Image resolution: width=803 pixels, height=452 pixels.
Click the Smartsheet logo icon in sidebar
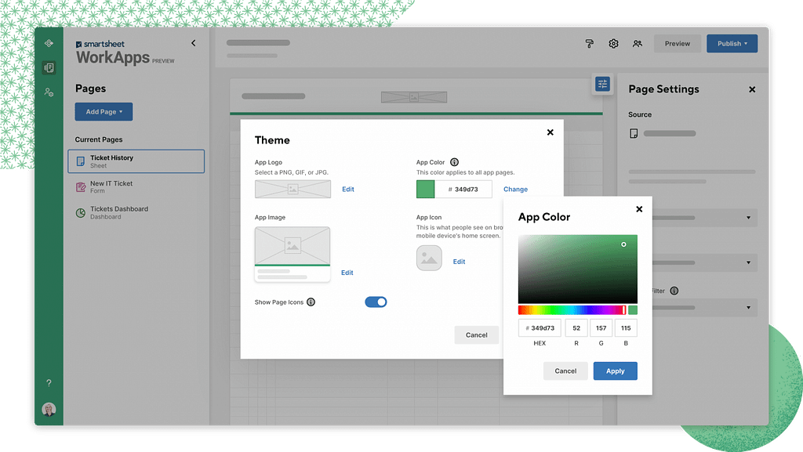(x=49, y=43)
